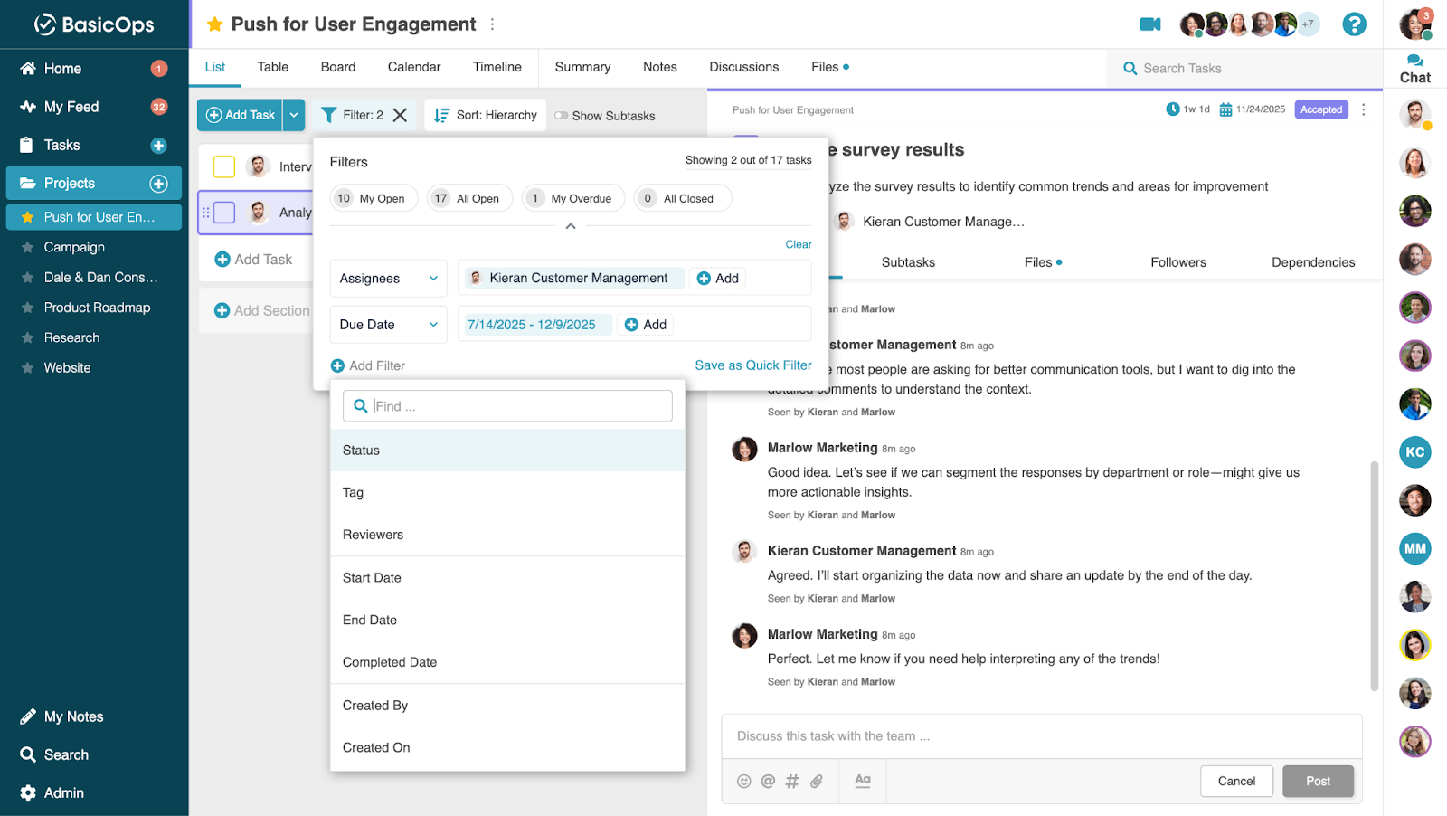Switch to the Timeline tab
The height and width of the screenshot is (816, 1447).
click(x=497, y=67)
